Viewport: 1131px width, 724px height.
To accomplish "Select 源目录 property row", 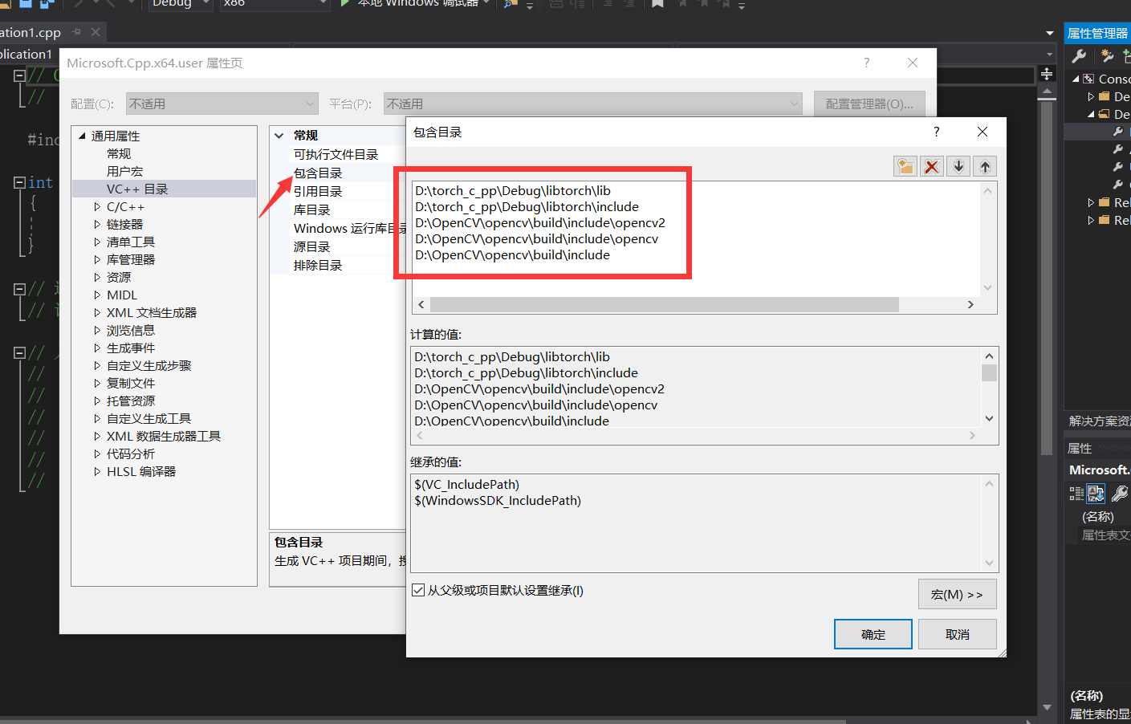I will coord(311,246).
